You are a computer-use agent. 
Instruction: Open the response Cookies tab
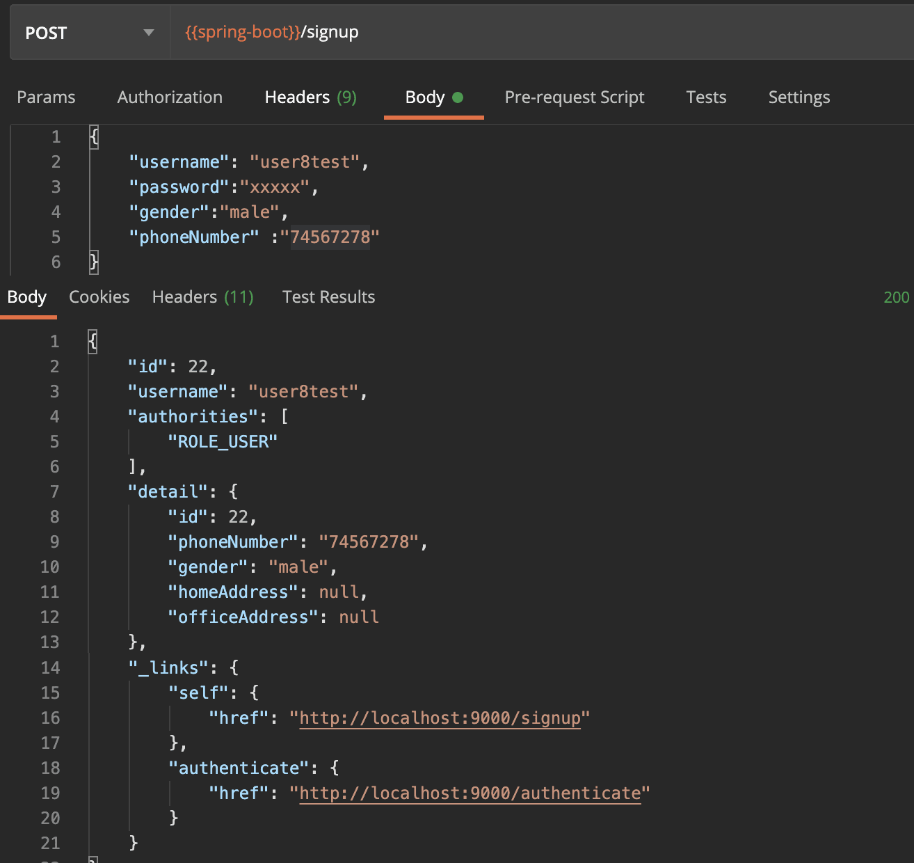click(x=99, y=297)
